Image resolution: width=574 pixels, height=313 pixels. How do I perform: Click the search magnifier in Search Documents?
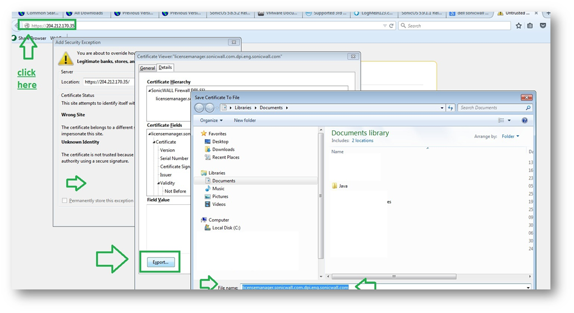528,108
